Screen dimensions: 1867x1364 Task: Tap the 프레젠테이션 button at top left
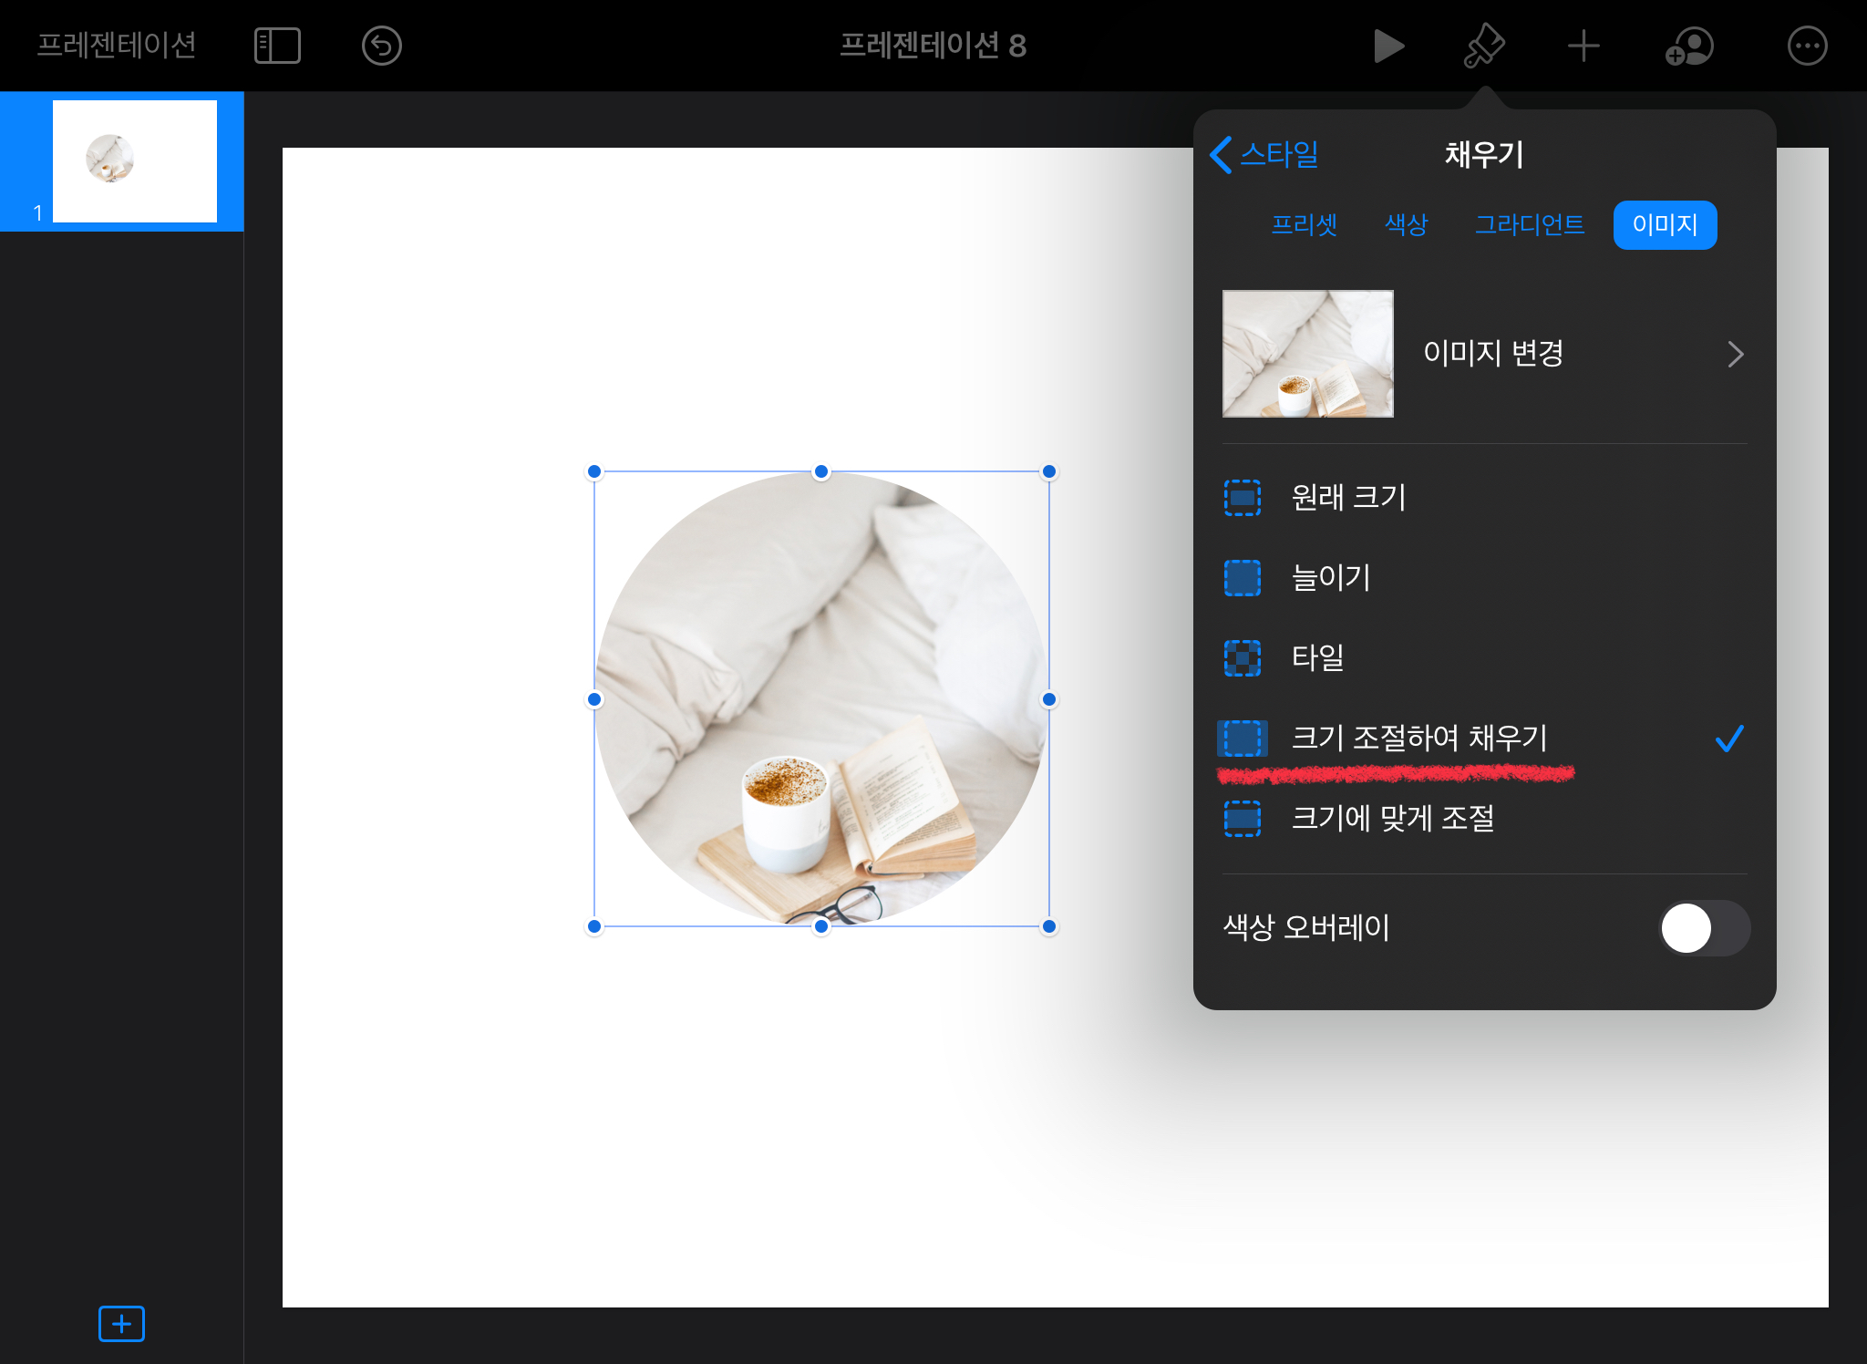[117, 46]
